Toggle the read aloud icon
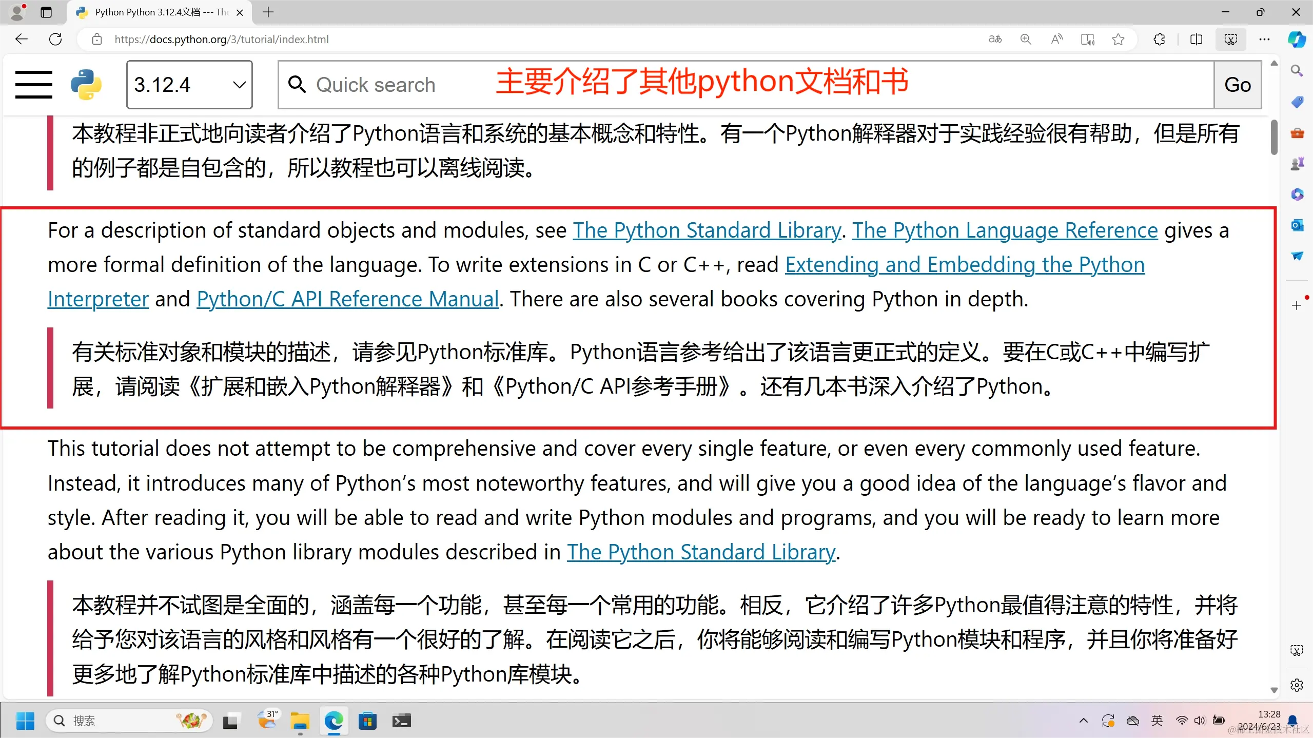 [1056, 40]
